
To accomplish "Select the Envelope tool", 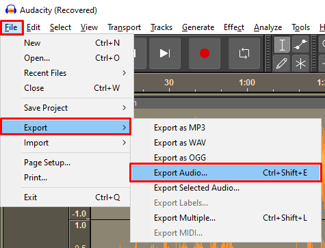I will coord(301,44).
